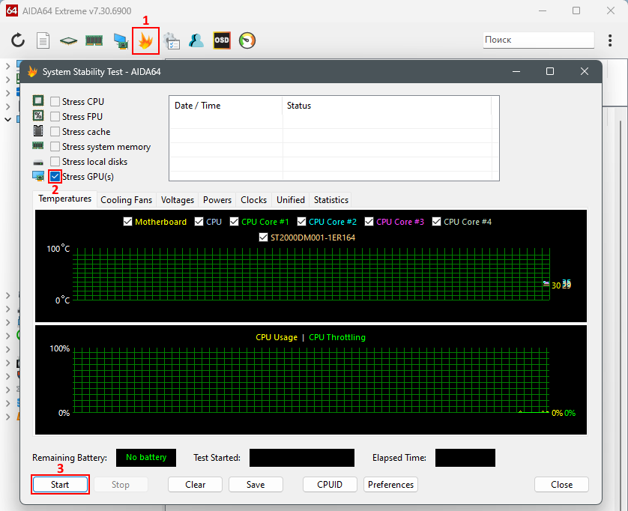628x511 pixels.
Task: Click the user account toolbar icon
Action: 196,40
